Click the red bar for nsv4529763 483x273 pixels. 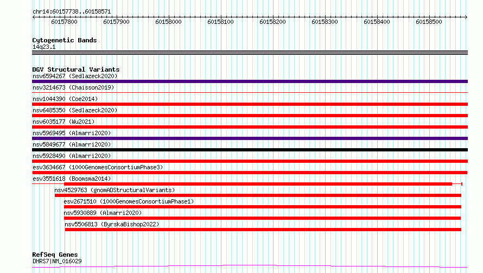[258, 195]
